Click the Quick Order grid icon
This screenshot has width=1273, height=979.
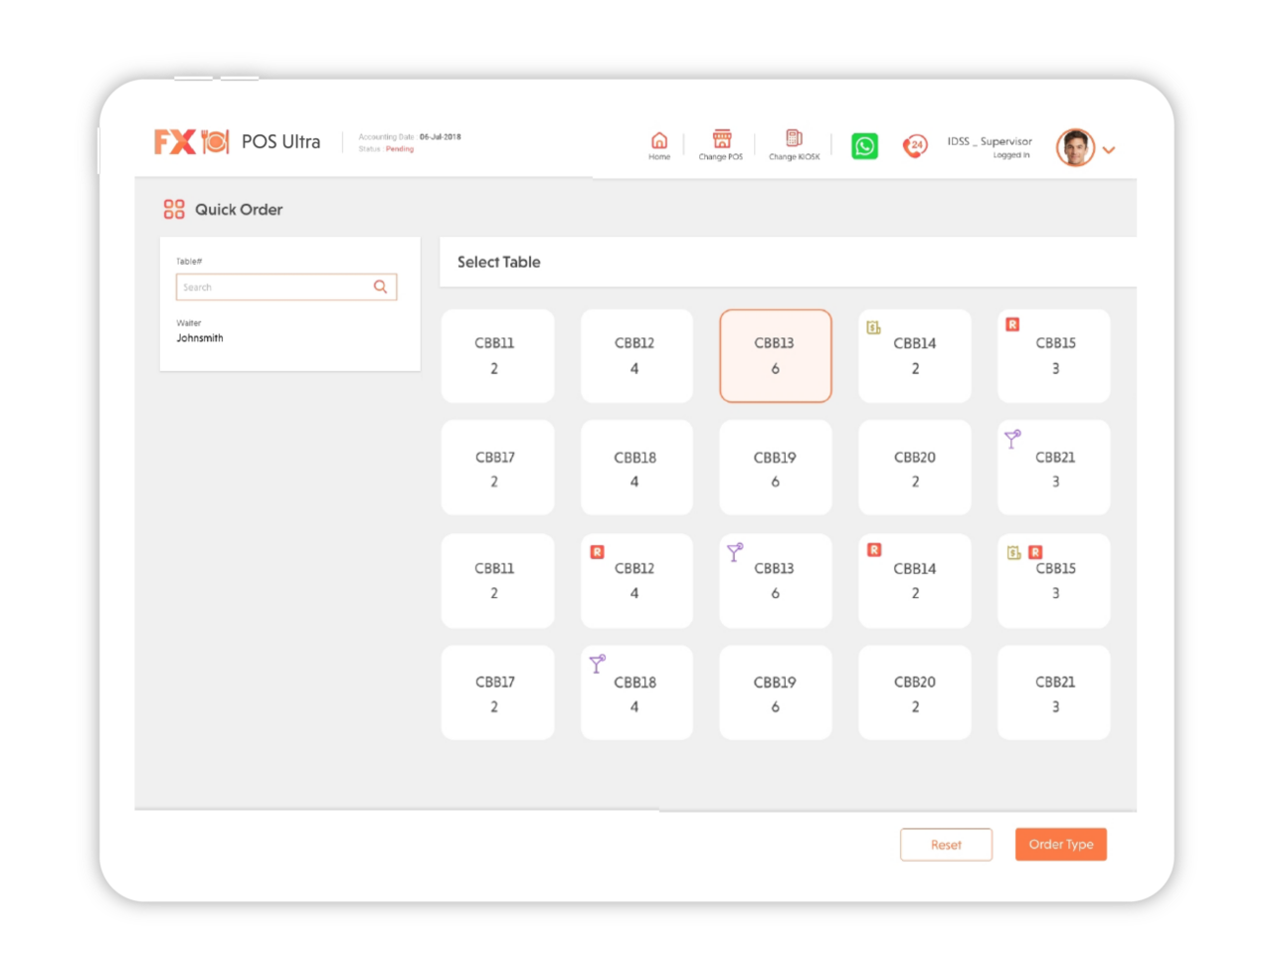173,209
